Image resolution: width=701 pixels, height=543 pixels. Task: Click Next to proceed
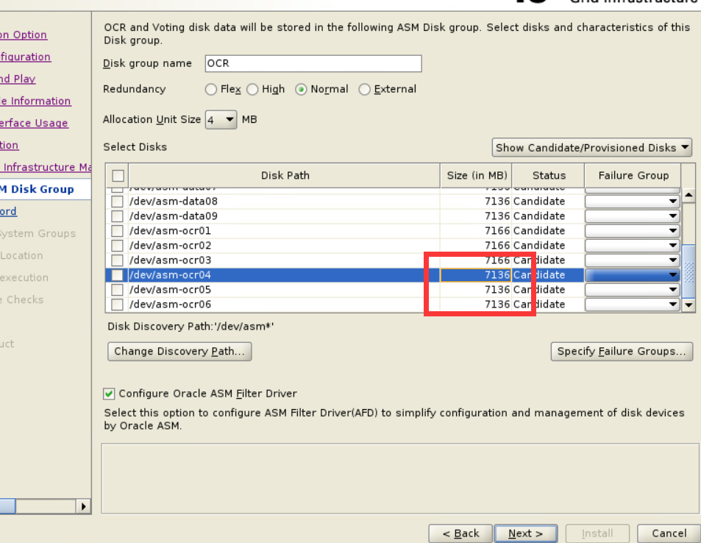click(526, 533)
